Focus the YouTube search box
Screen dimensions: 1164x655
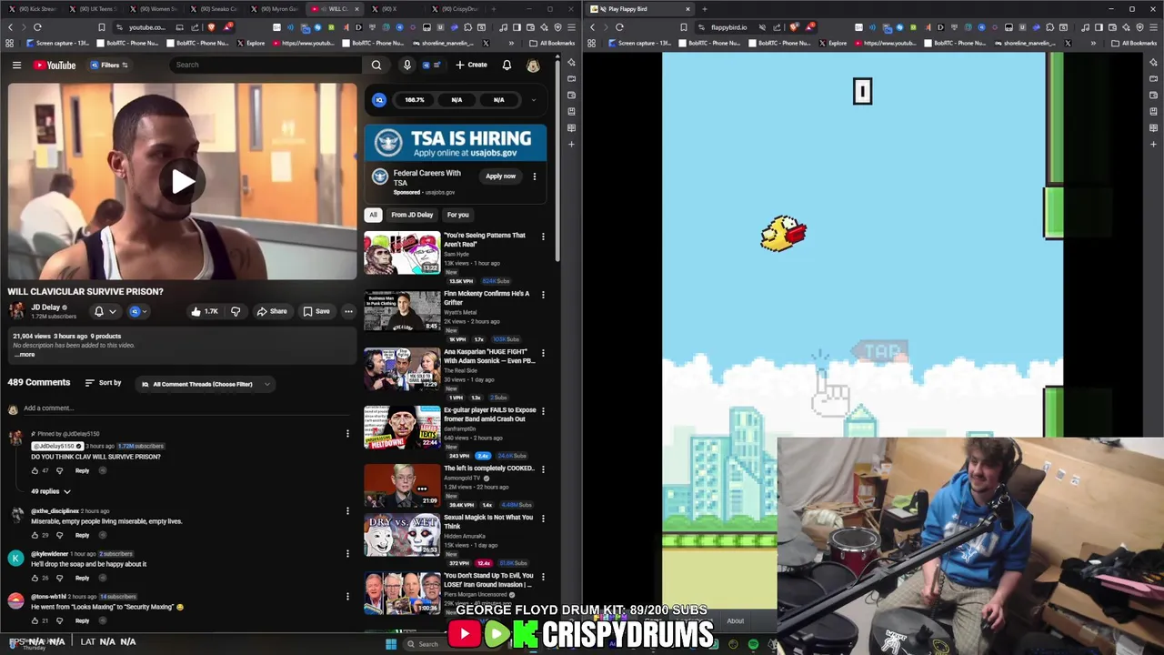pos(266,65)
